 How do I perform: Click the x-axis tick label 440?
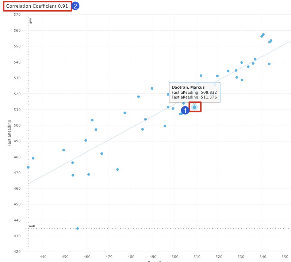43,257
